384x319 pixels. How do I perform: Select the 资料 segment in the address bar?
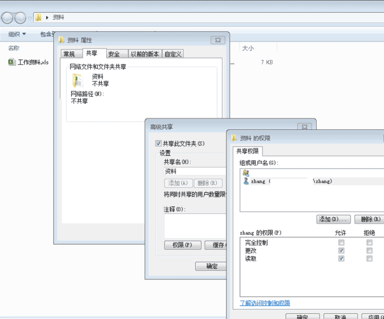click(x=58, y=17)
